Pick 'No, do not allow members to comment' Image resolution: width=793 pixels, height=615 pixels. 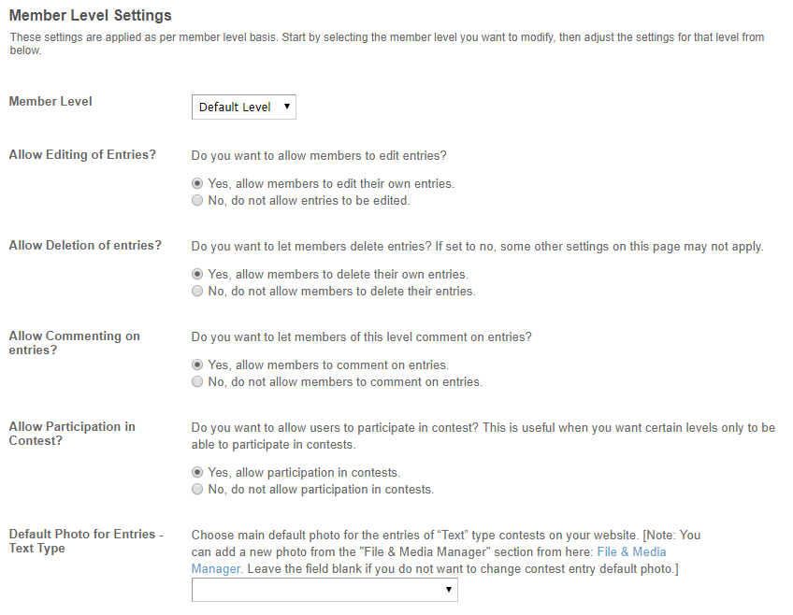tap(197, 382)
